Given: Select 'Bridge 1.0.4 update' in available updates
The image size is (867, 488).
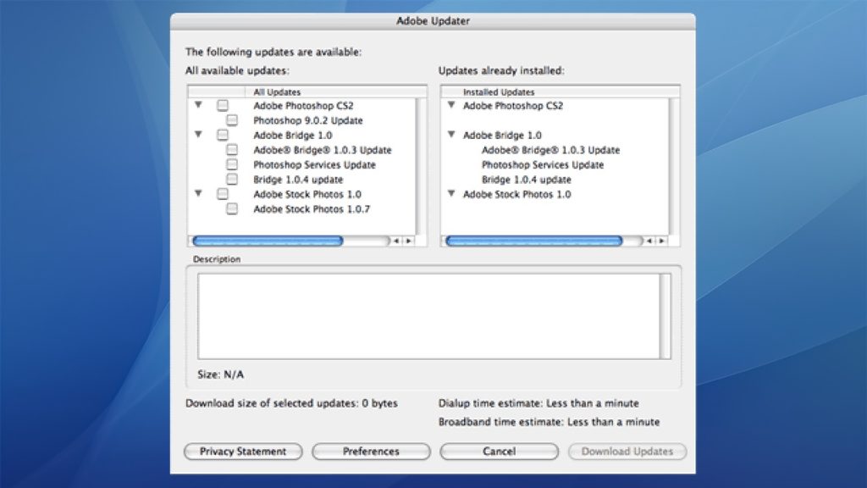Looking at the screenshot, I should 298,180.
